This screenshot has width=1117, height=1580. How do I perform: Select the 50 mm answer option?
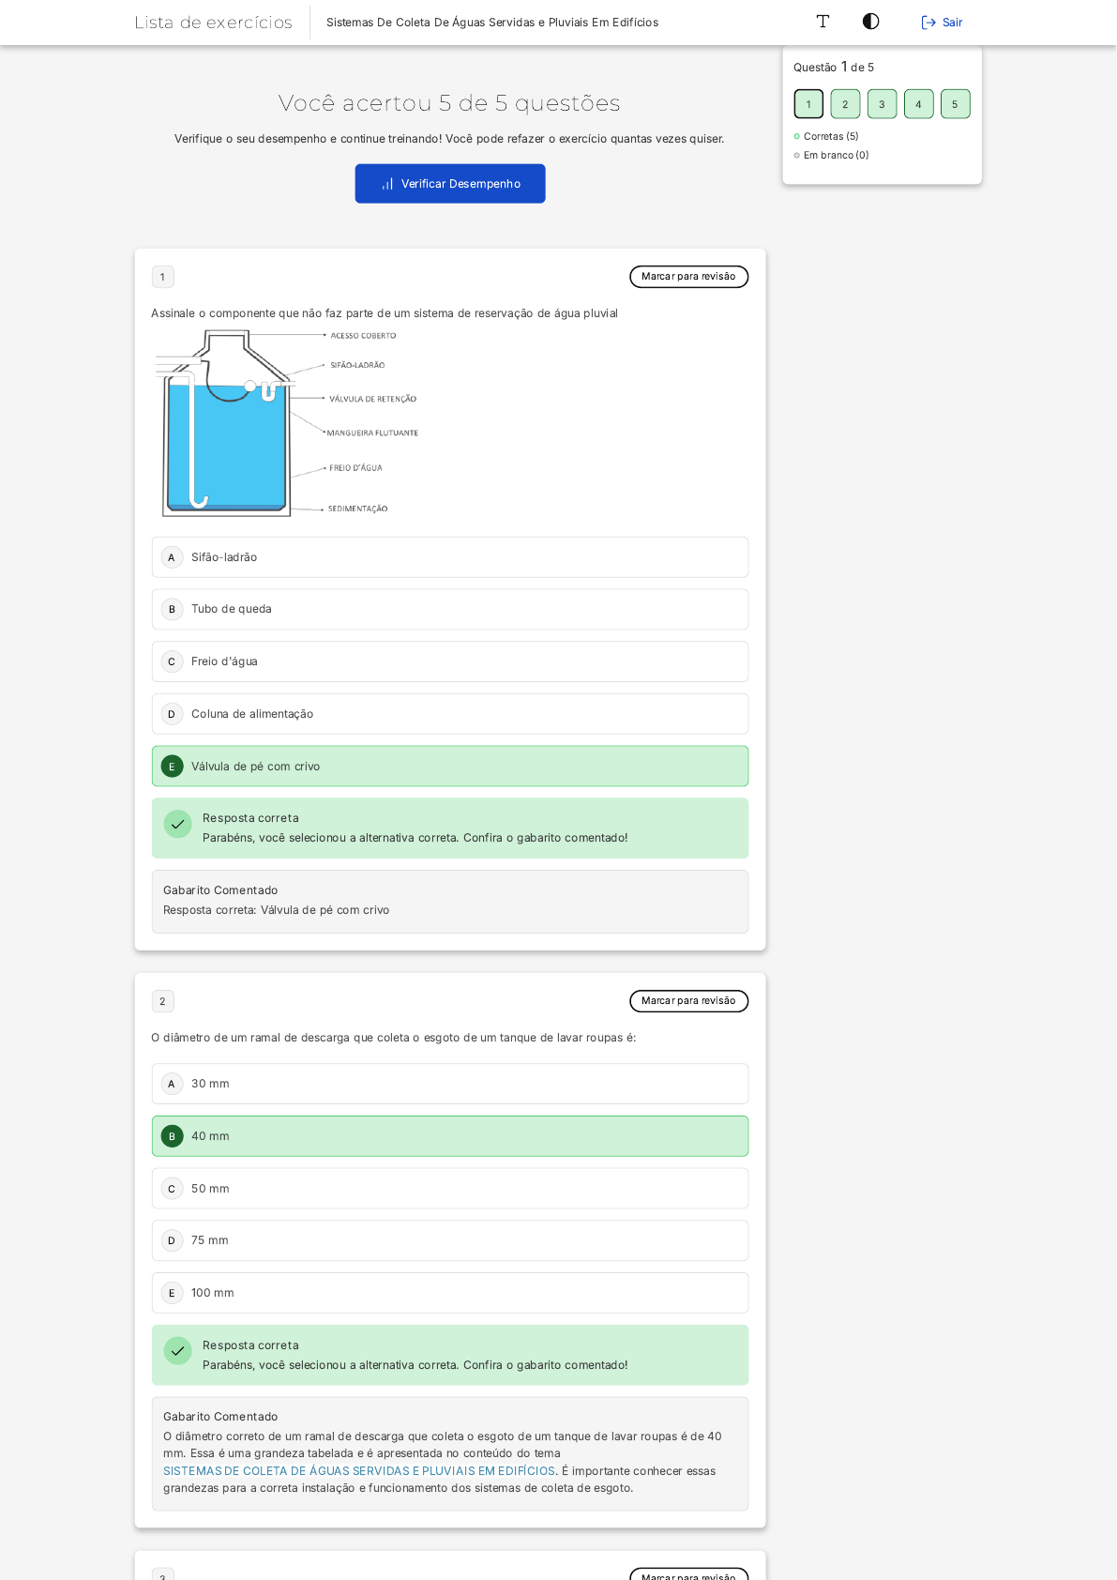tap(449, 1189)
